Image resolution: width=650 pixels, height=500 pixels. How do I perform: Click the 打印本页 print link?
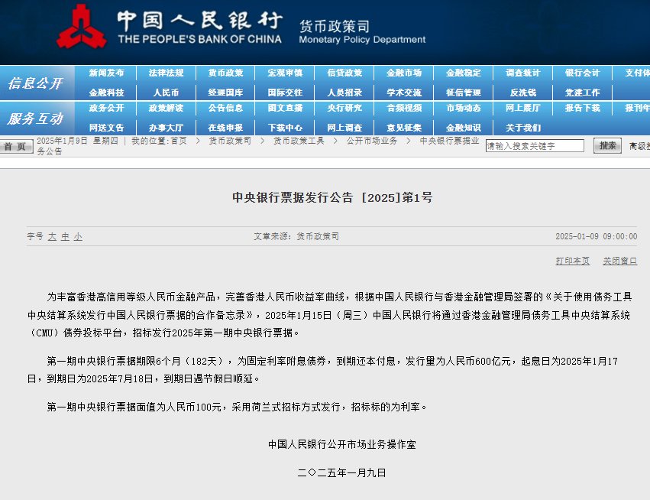[573, 261]
